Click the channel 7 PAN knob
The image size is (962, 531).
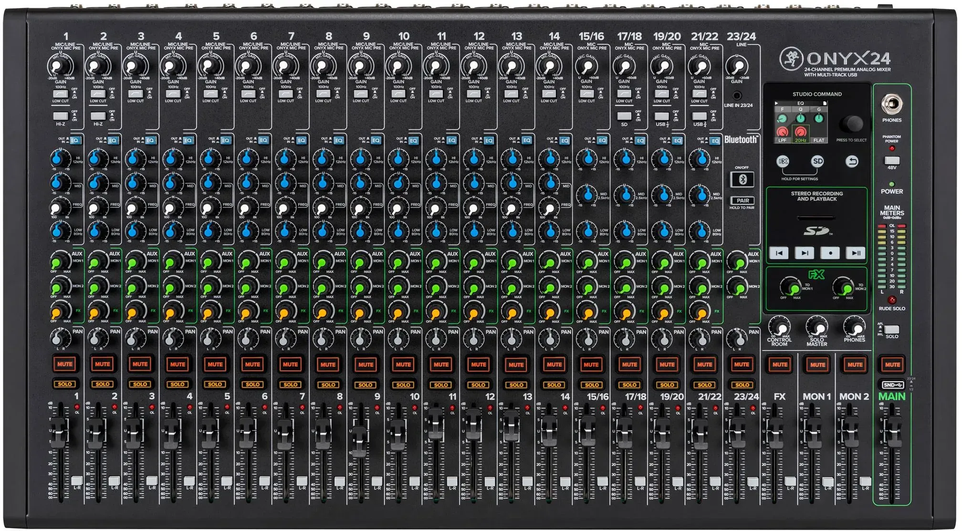[285, 339]
